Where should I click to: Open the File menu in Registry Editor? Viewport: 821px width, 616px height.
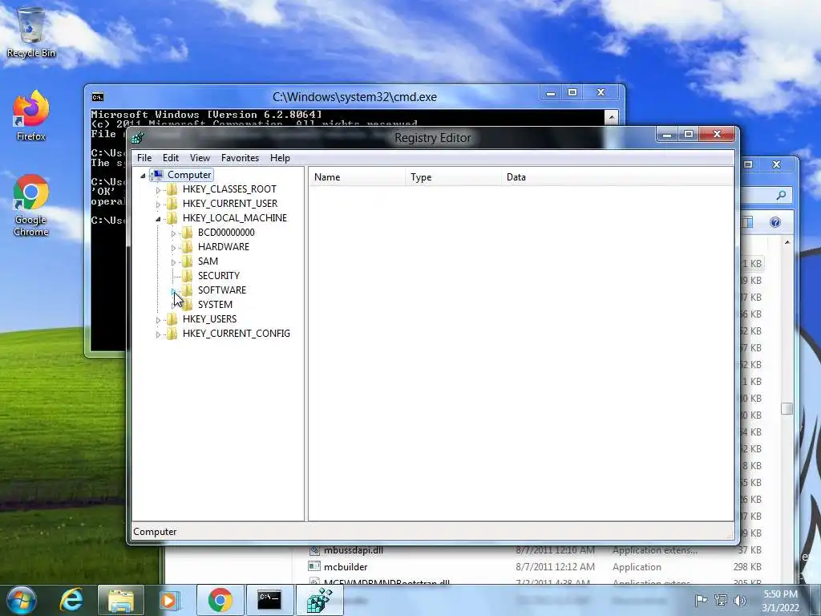tap(144, 158)
